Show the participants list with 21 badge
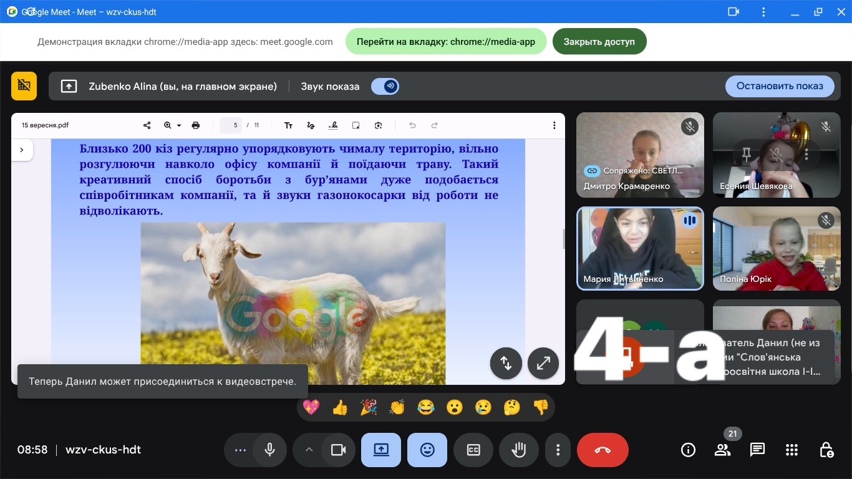This screenshot has height=479, width=852. [722, 450]
